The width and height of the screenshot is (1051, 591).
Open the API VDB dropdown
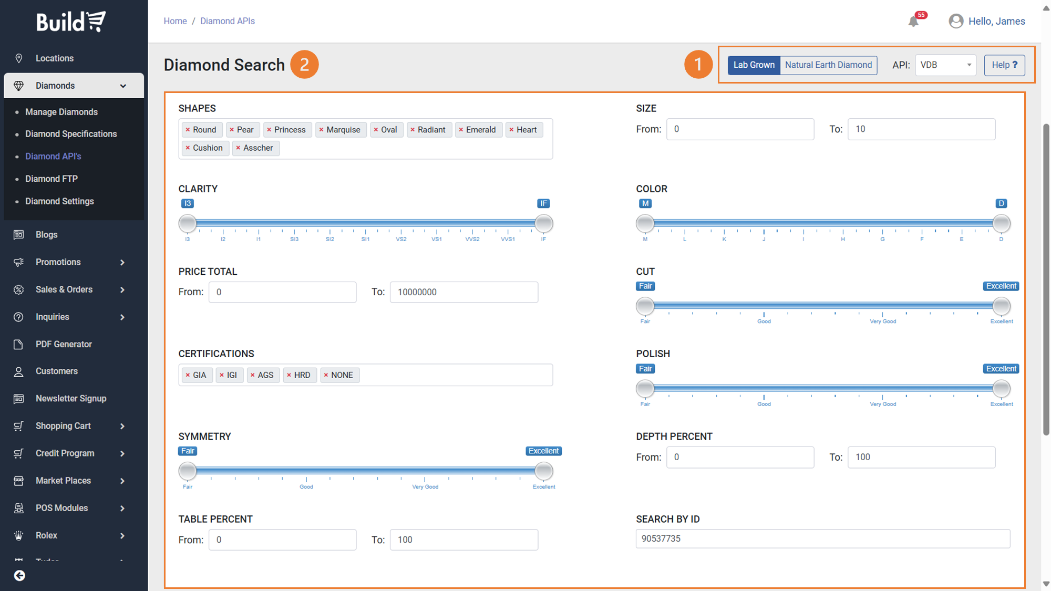click(x=945, y=65)
